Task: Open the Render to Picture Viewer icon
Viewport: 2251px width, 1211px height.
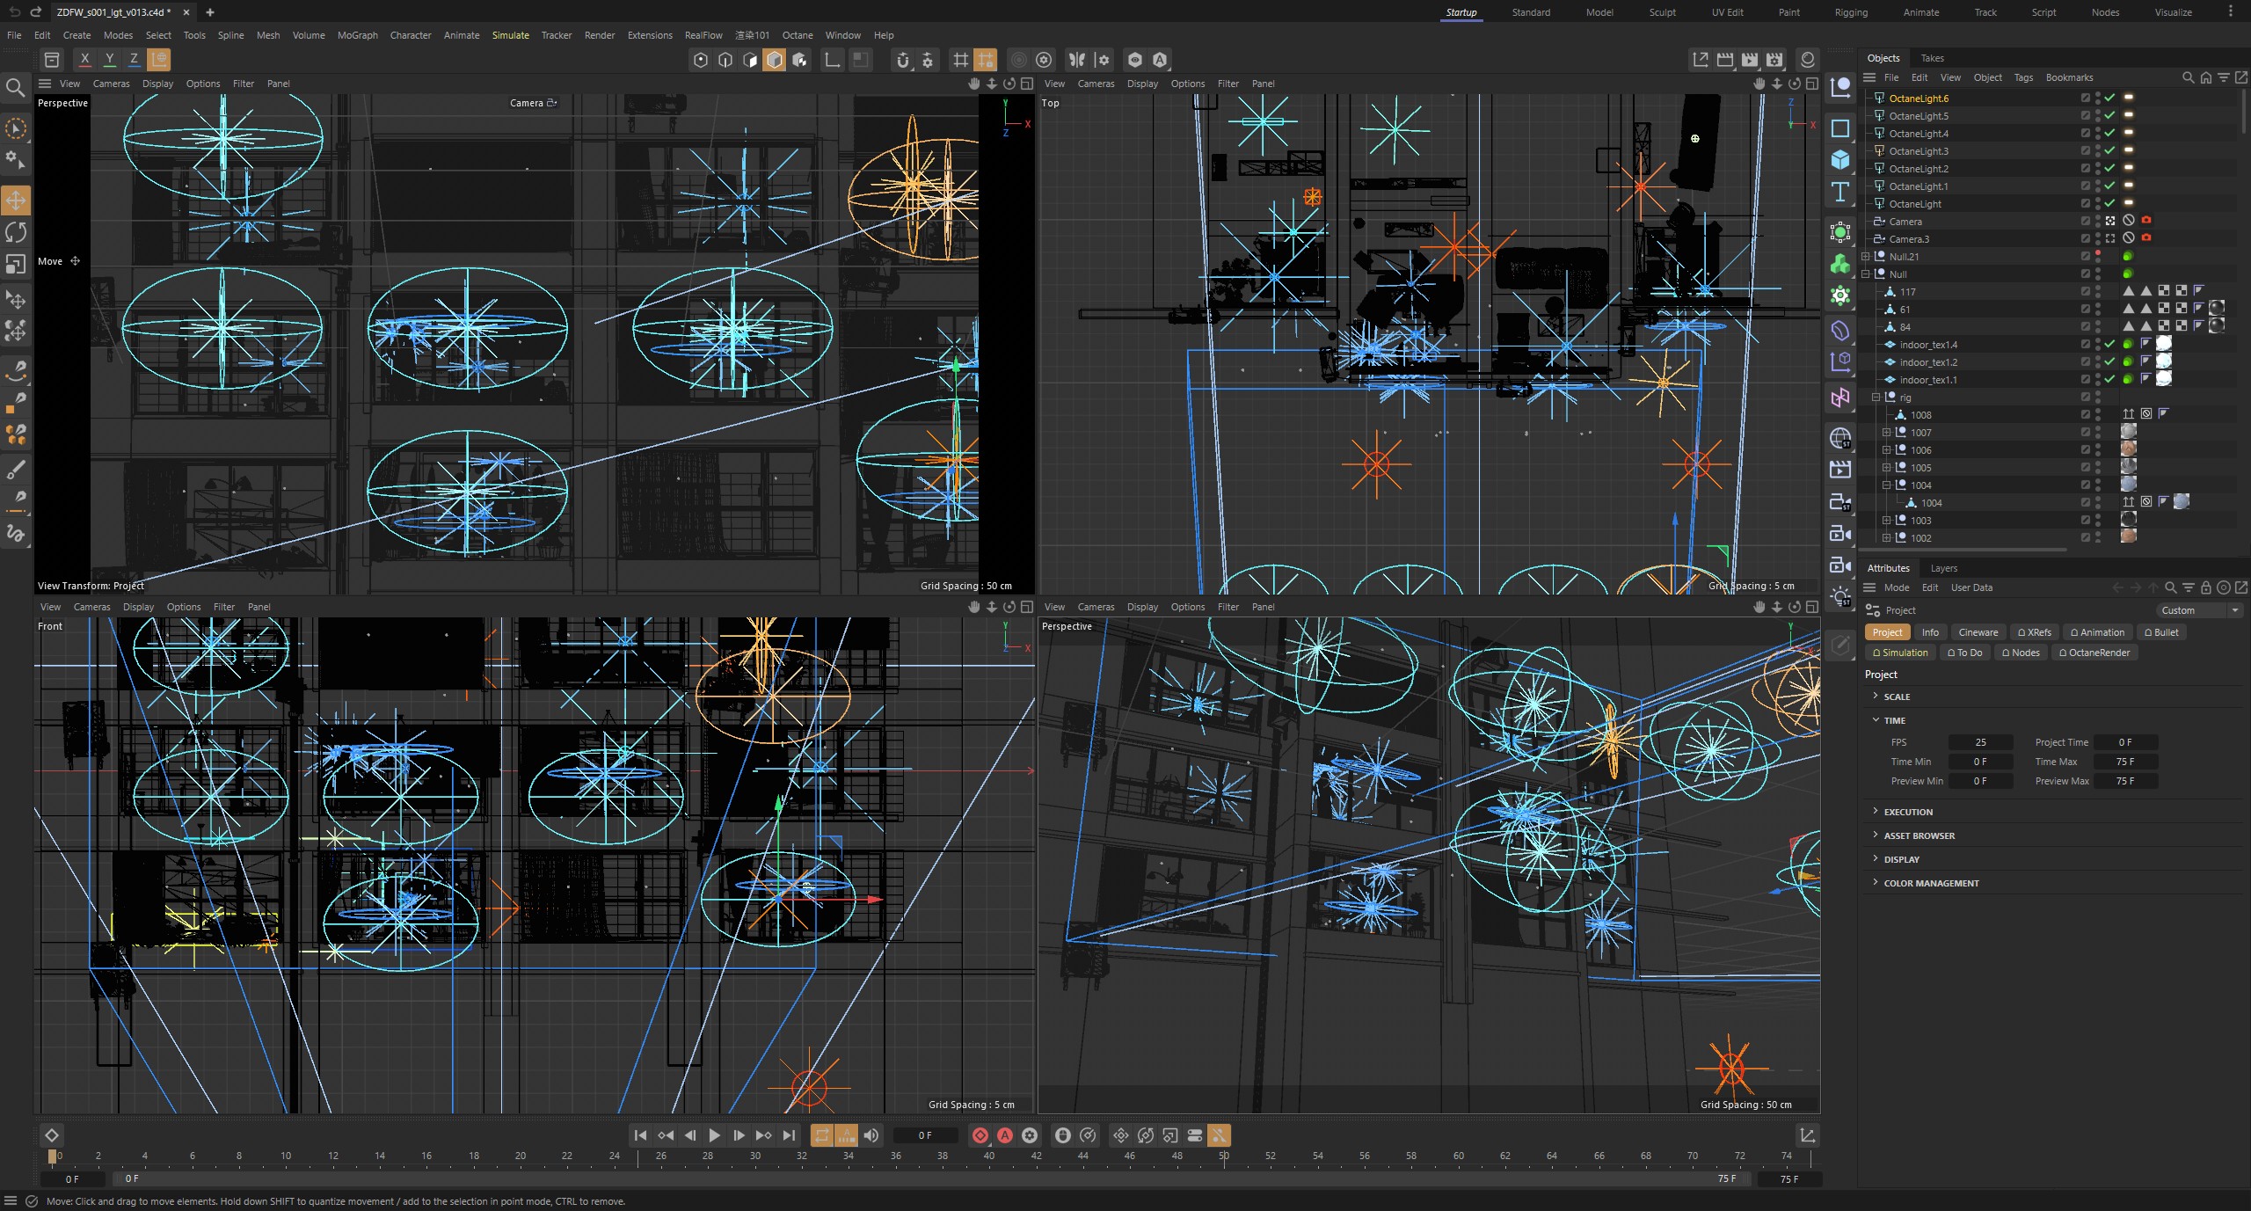Action: tap(1750, 60)
